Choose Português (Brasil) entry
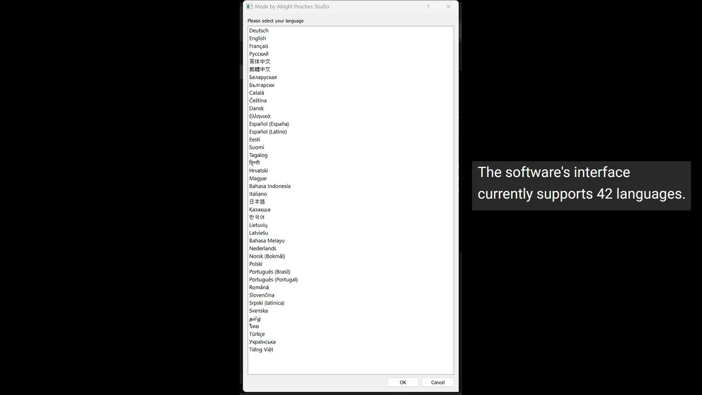The image size is (702, 395). tap(270, 272)
